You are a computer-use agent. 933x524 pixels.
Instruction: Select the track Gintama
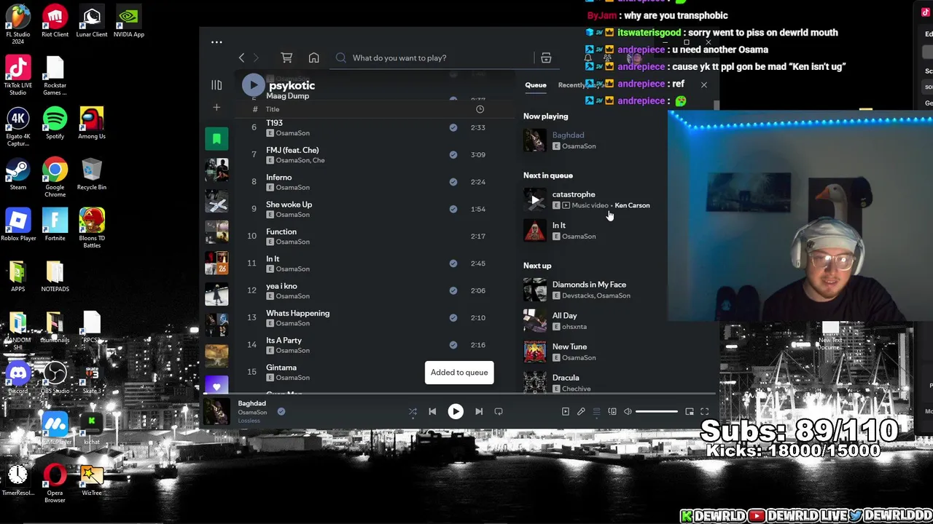click(x=281, y=368)
